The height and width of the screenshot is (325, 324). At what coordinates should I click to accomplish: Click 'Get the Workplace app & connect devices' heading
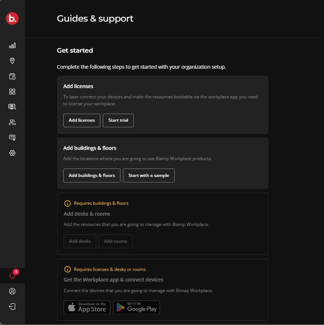(113, 280)
